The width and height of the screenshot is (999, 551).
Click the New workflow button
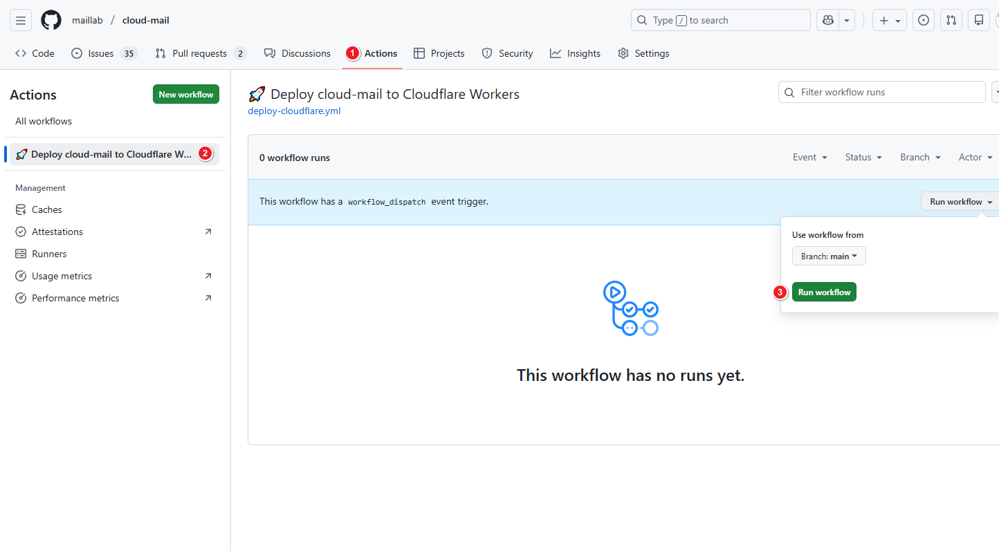185,95
